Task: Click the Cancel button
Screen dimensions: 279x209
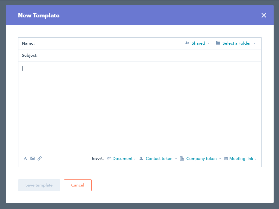Action: (78, 185)
